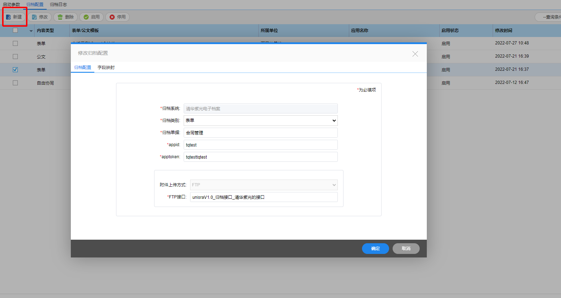The image size is (561, 298).
Task: Click the 删除 (Delete) trash icon
Action: (x=60, y=17)
